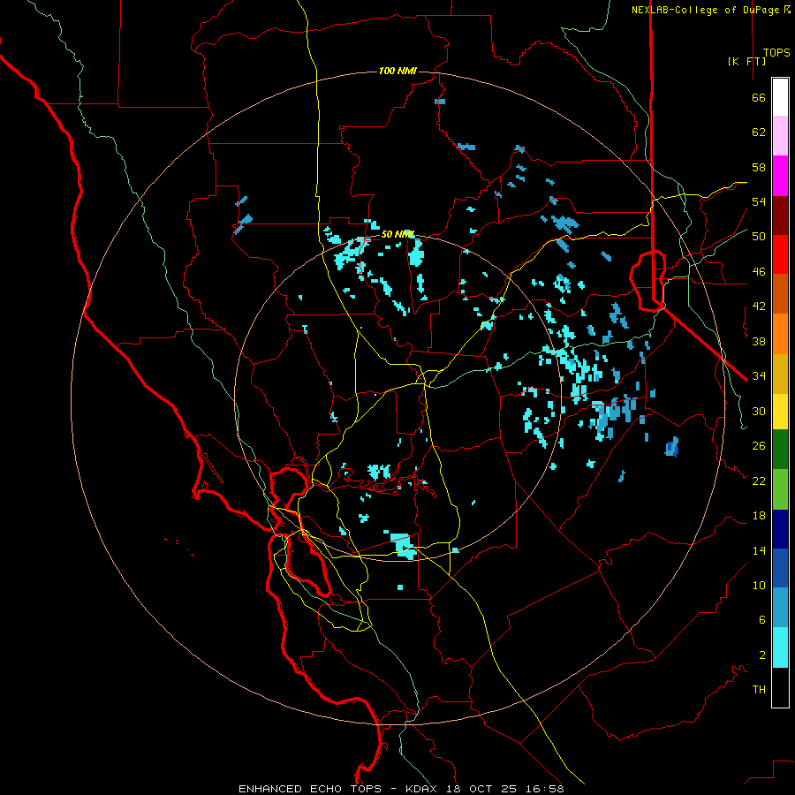795x795 pixels.
Task: Click the yellow legend swatch
Action: coord(780,412)
